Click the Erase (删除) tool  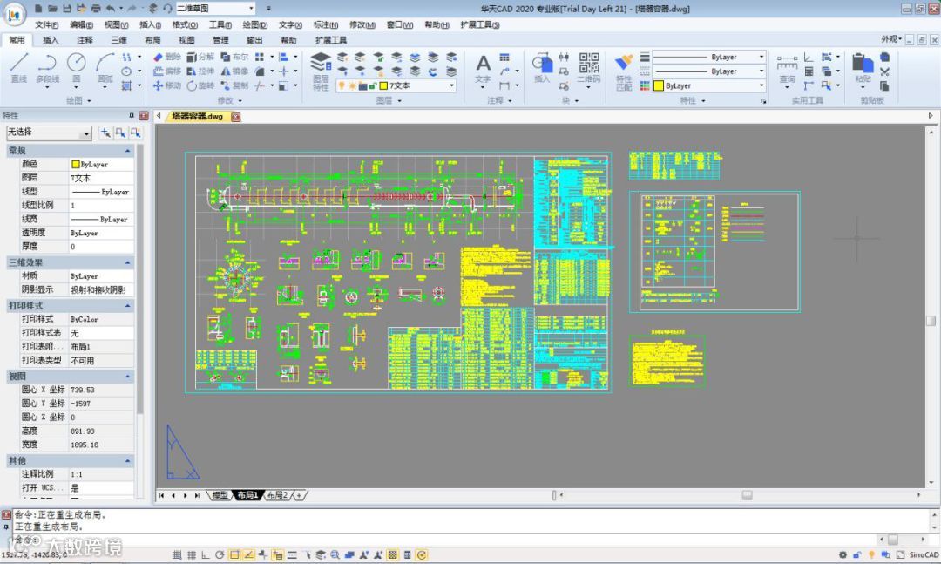click(166, 57)
